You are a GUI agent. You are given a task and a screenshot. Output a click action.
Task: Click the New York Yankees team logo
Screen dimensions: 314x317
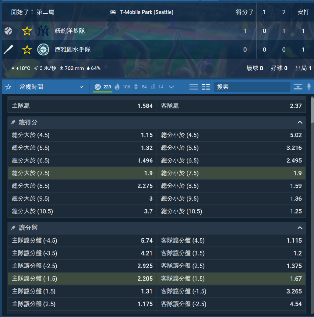pos(43,31)
